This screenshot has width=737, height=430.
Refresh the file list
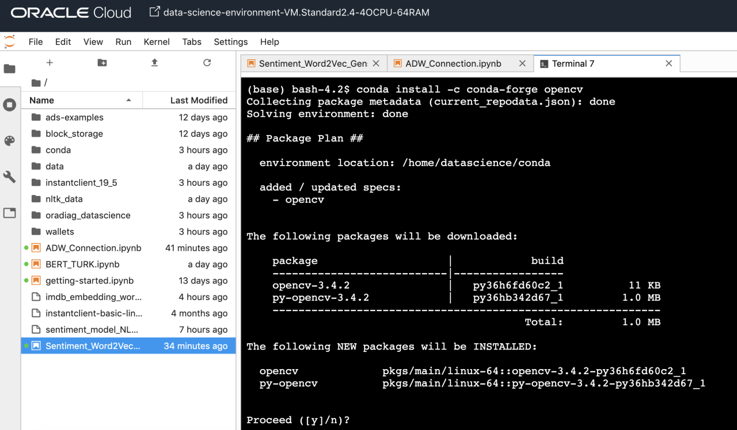click(x=207, y=63)
